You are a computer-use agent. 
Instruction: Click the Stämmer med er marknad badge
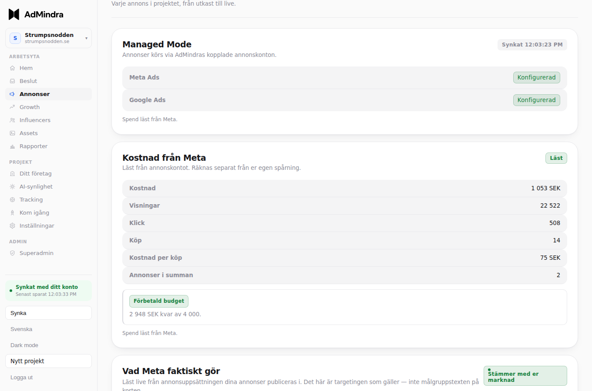525,376
